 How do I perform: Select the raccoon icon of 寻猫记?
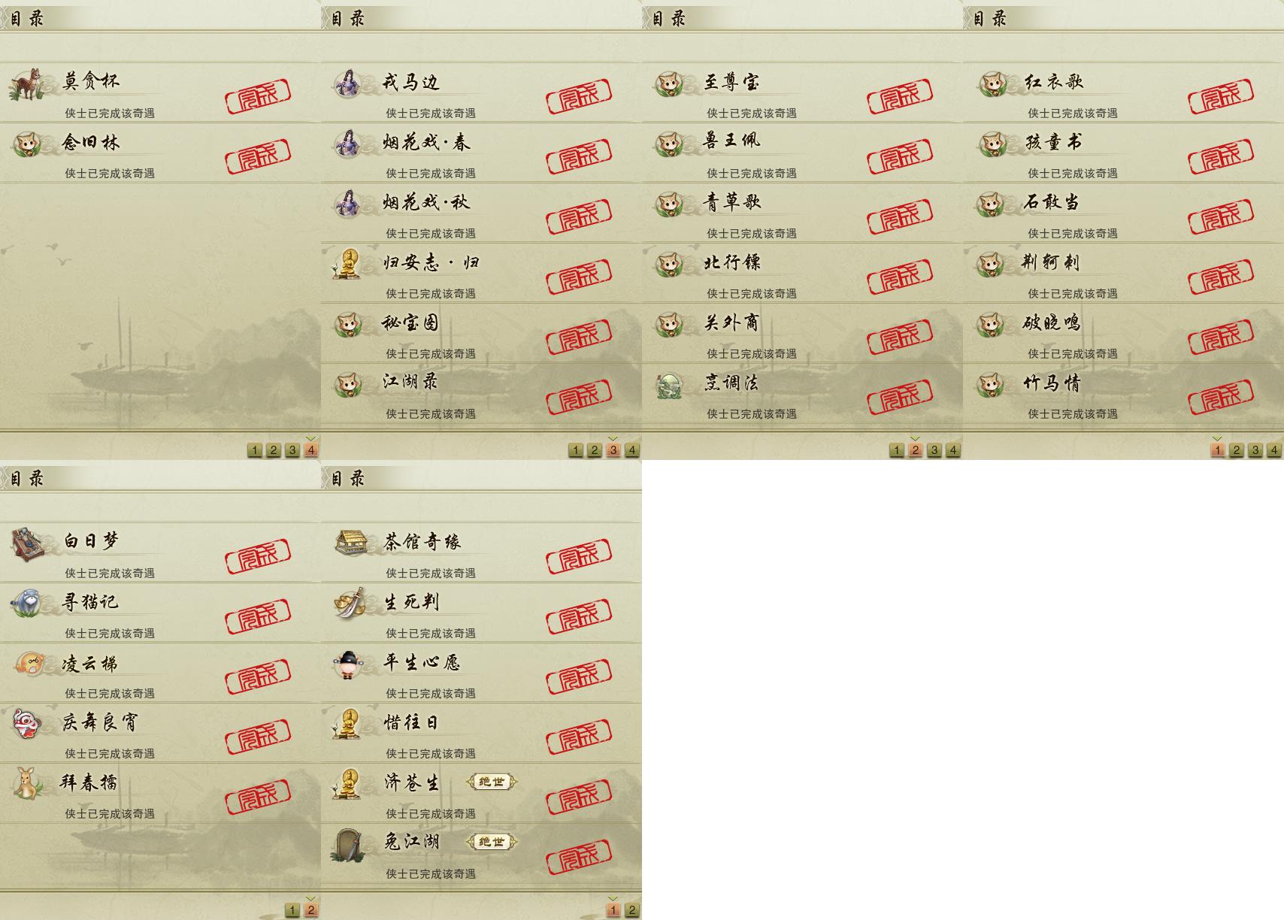[x=27, y=603]
